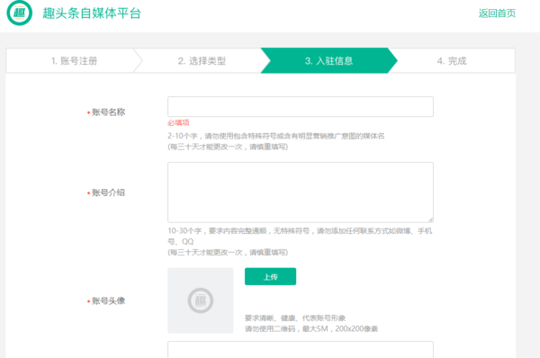Click the 趣头条自媒体平台 title text

click(x=92, y=13)
